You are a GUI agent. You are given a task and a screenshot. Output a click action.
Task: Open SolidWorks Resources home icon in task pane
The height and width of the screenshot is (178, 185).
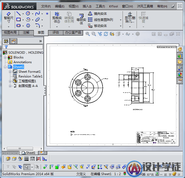point(180,49)
